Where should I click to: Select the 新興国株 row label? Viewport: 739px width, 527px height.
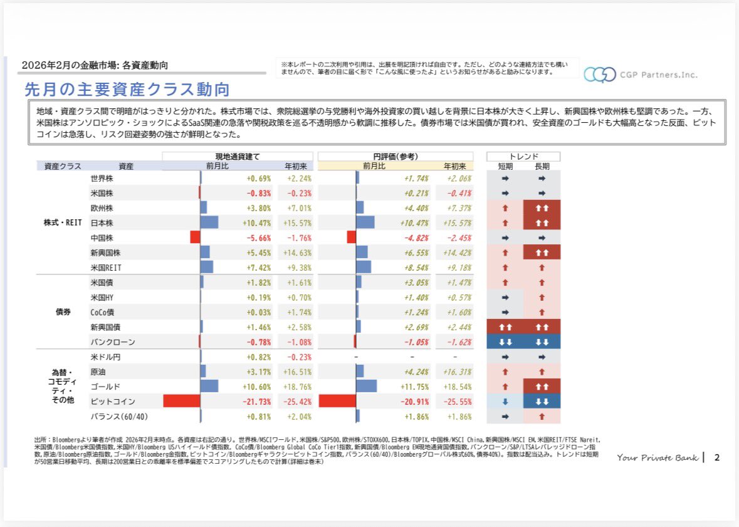(105, 253)
